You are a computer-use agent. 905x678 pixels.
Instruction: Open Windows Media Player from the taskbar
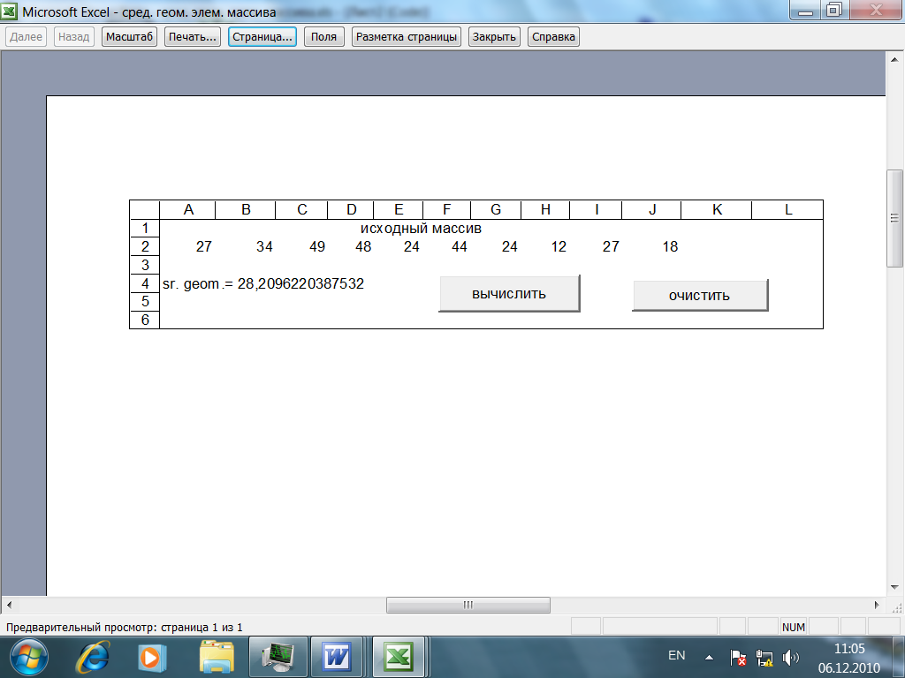(x=153, y=658)
